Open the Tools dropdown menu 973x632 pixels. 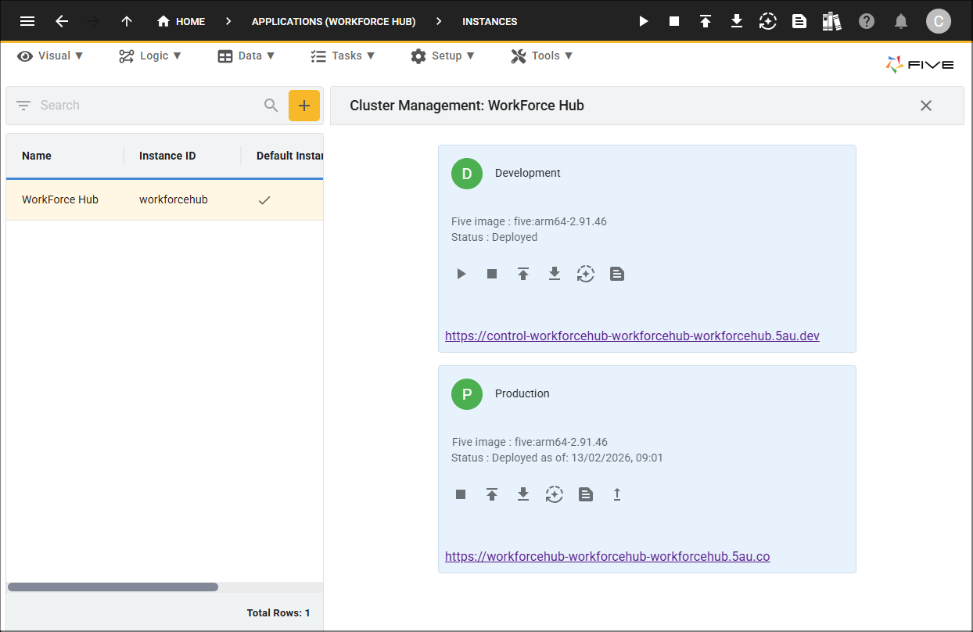tap(542, 56)
